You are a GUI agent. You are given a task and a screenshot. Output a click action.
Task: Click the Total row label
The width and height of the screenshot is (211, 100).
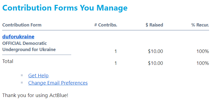point(8,61)
